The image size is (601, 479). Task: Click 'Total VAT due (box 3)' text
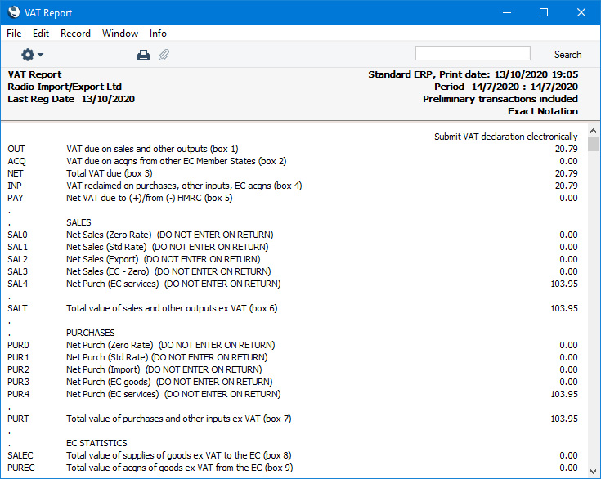[x=110, y=173]
